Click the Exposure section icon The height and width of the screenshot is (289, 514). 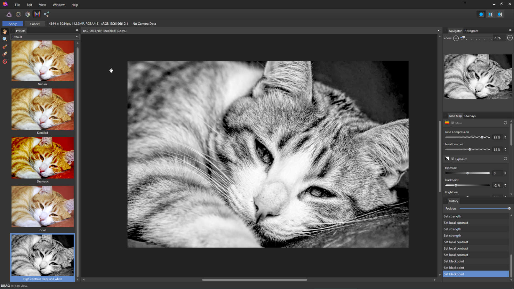pos(447,159)
